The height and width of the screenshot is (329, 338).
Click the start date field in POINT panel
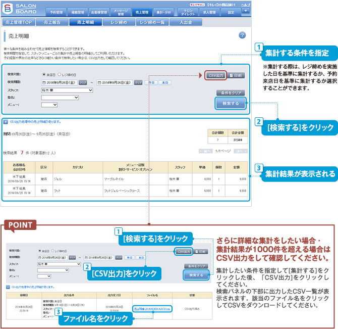point(52,258)
